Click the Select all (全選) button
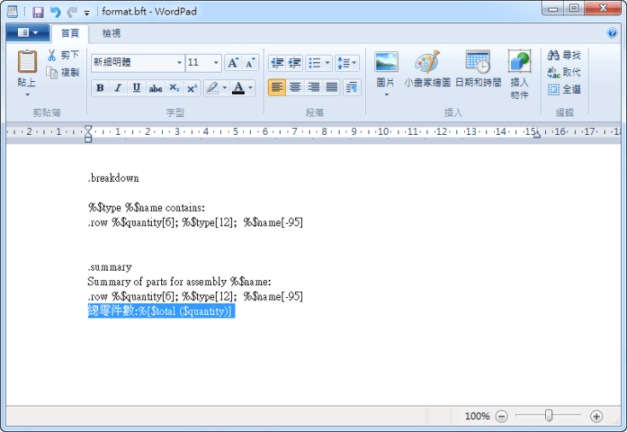 click(x=564, y=89)
